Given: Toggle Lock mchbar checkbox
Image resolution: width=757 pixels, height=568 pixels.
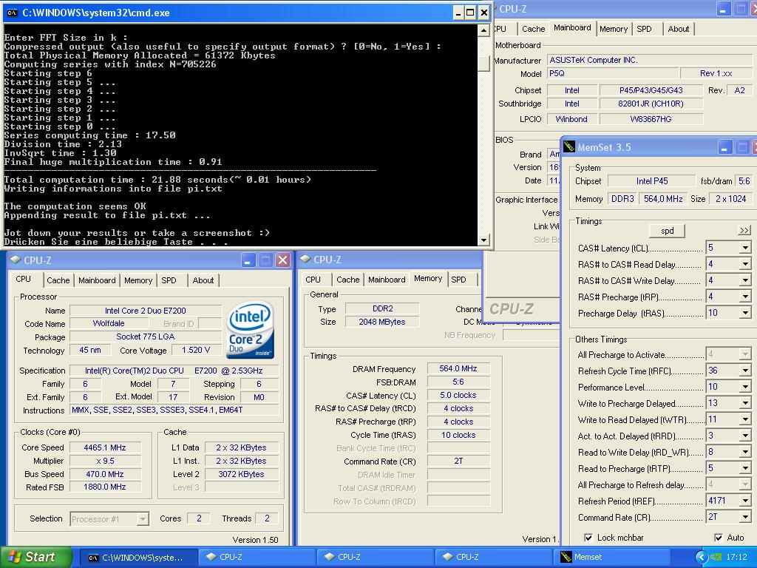Looking at the screenshot, I should coord(588,538).
